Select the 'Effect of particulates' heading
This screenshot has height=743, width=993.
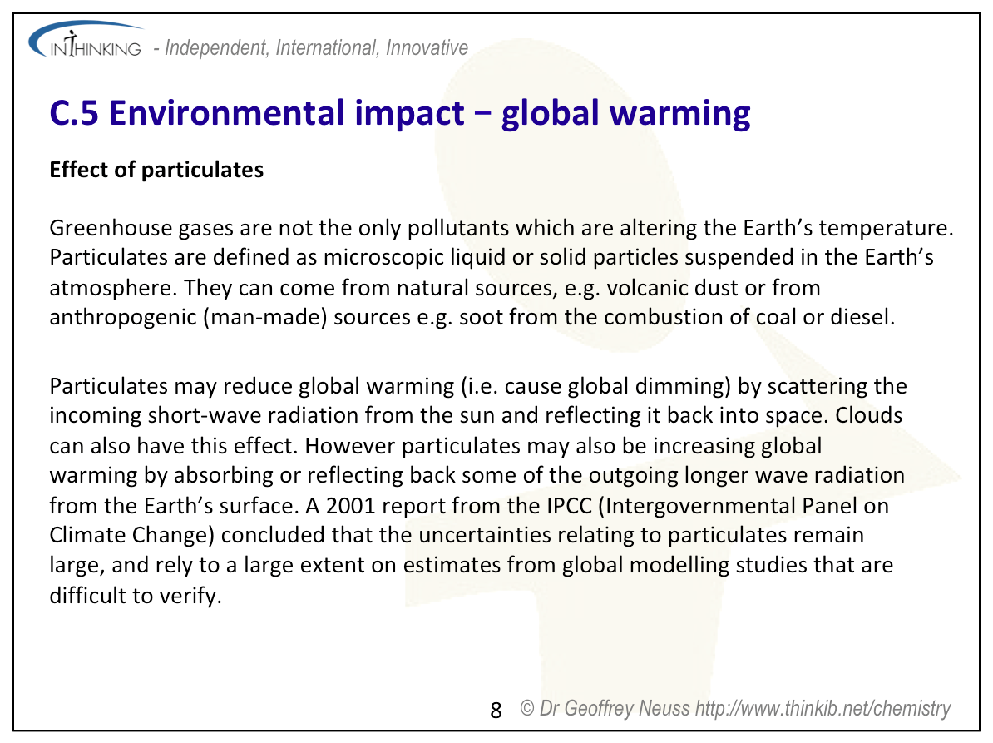coord(156,170)
